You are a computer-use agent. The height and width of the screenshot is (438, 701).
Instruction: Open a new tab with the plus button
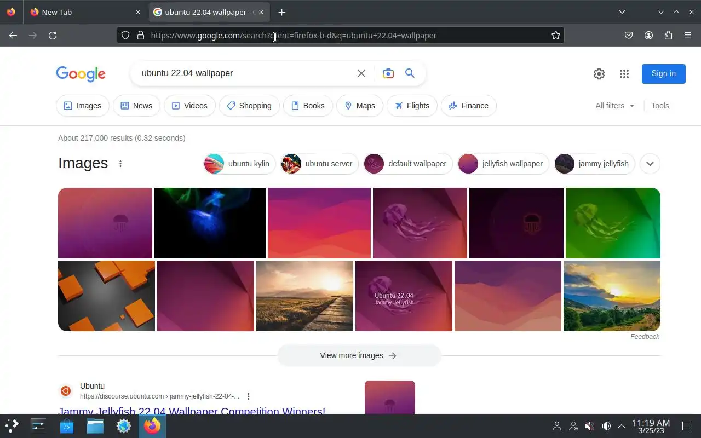(x=281, y=12)
